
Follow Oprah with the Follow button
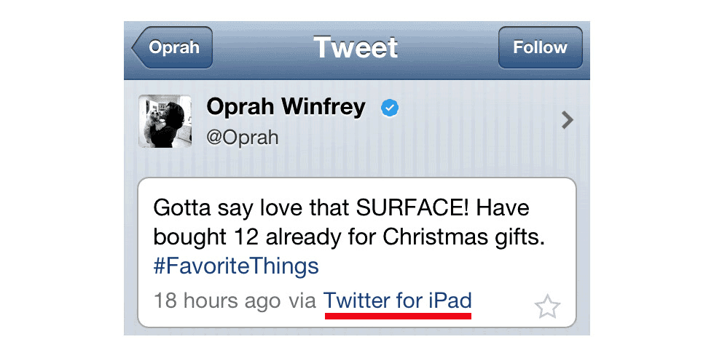click(x=540, y=47)
